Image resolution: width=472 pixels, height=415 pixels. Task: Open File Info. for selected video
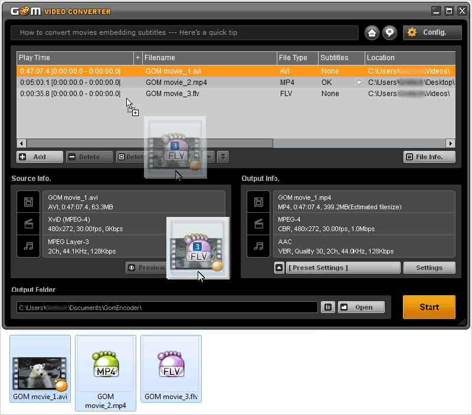pos(430,157)
